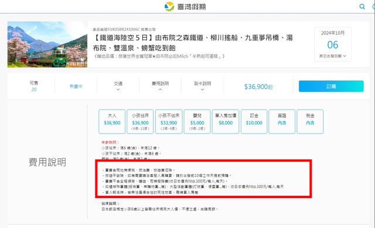Screen dimensions: 375x228
Task: Click the search magnifier icon in header
Action: tap(362, 6)
